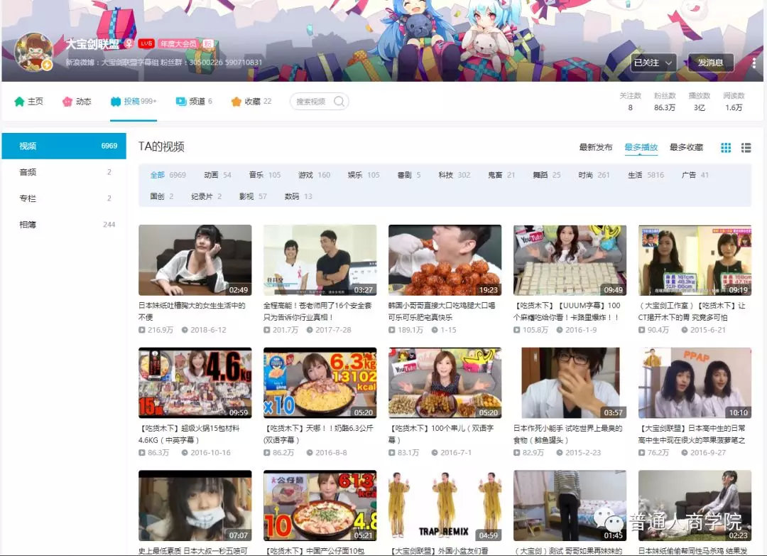767x556 pixels.
Task: Filter by 生活 5816 category
Action: [646, 175]
